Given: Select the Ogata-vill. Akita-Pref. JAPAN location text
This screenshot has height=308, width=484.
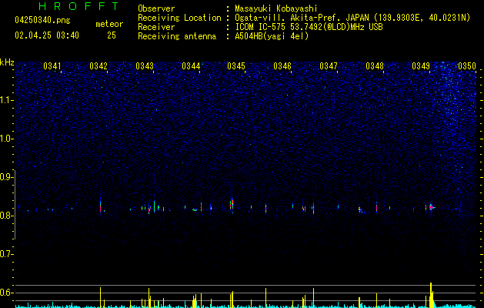Looking at the screenshot, I should click(352, 18).
